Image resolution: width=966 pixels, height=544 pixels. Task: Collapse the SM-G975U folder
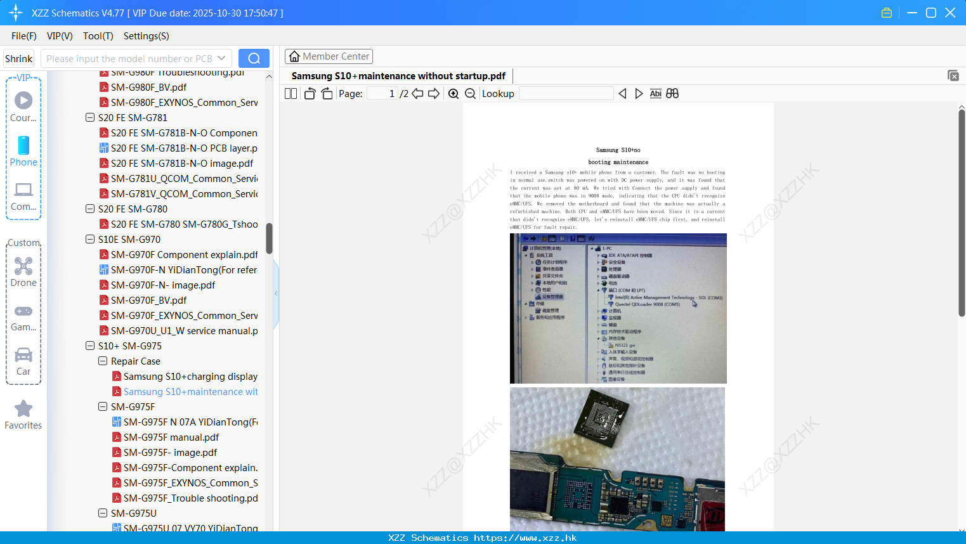(103, 513)
